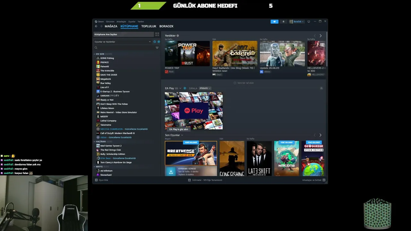Toggle the ready-to-play filter in sidebar
This screenshot has width=411, height=231.
click(159, 42)
